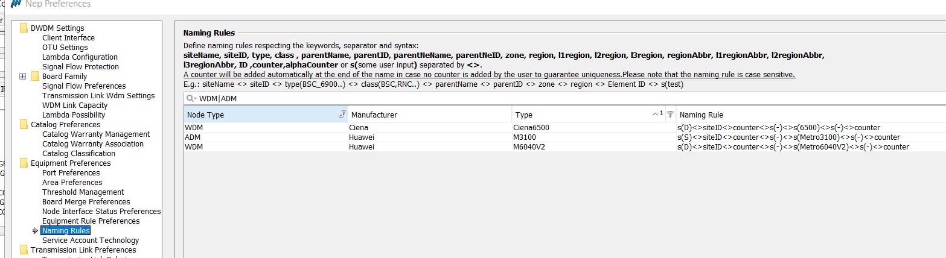
Task: Click the funnel filter icon in Type header
Action: (670, 114)
